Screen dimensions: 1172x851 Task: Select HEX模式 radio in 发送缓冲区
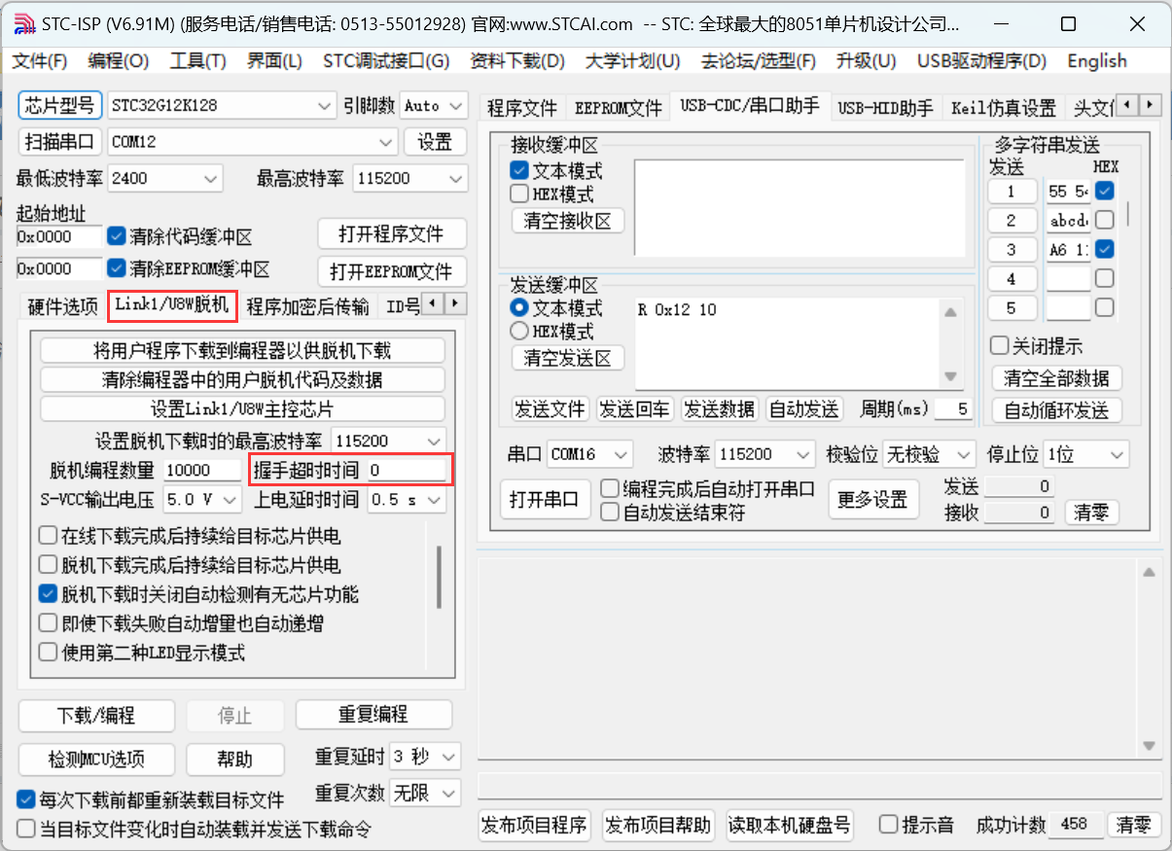coord(519,331)
